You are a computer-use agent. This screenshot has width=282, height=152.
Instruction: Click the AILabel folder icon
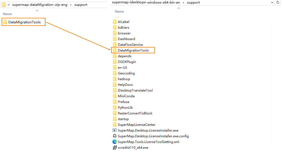point(115,22)
